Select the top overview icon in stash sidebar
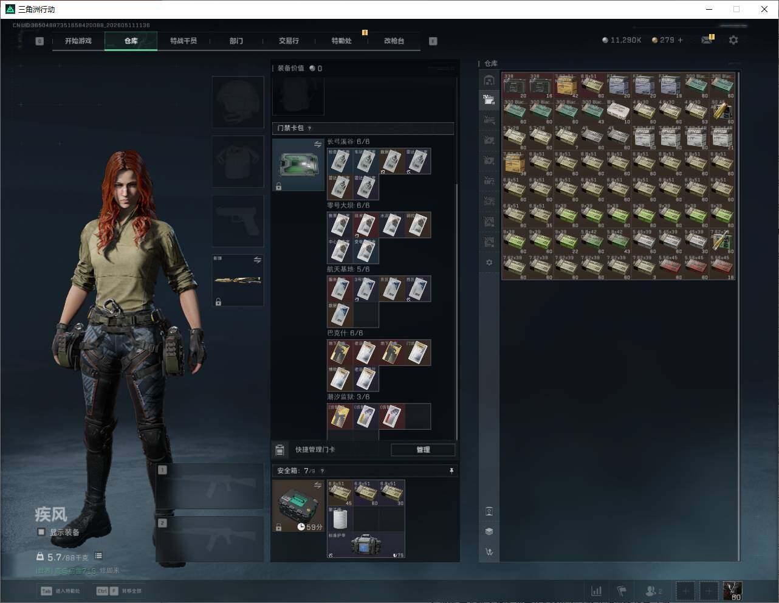 pyautogui.click(x=489, y=80)
